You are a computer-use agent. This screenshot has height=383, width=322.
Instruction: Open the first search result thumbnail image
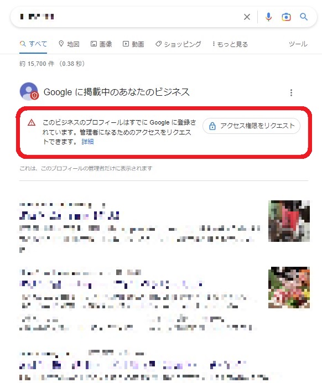pyautogui.click(x=289, y=221)
